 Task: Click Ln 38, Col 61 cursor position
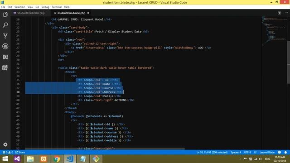click(212, 152)
